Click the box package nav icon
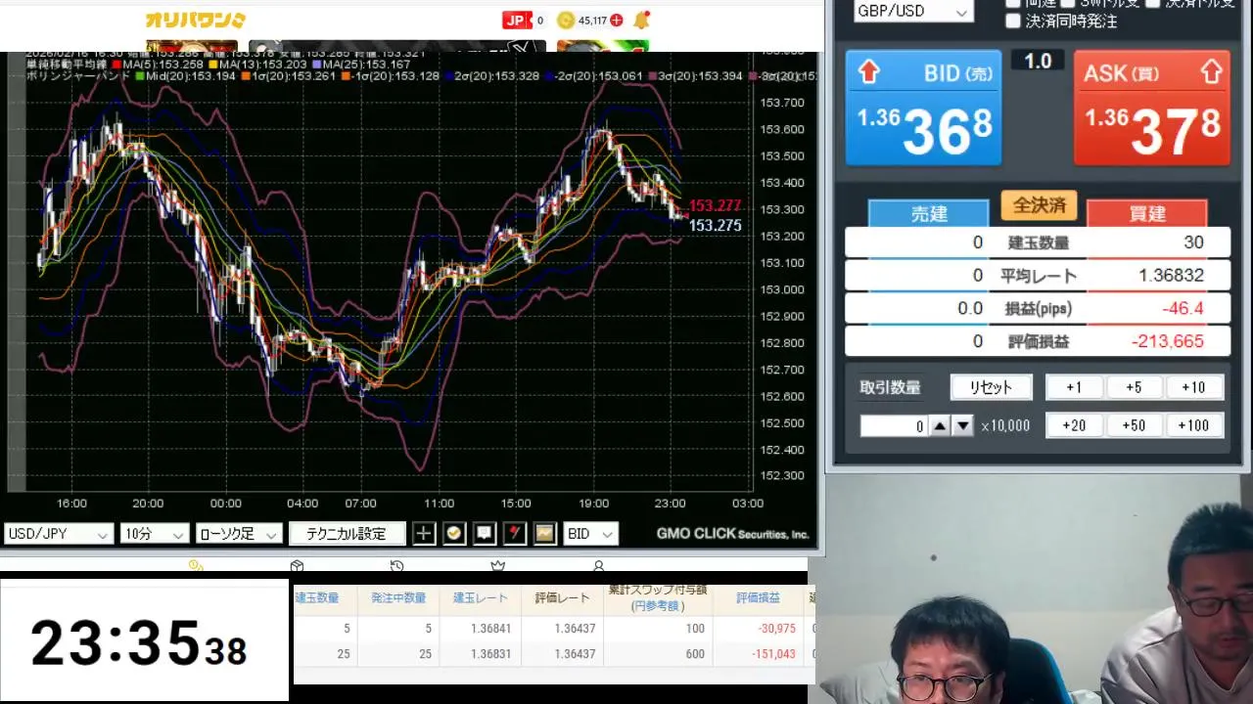The image size is (1253, 704). pyautogui.click(x=297, y=565)
